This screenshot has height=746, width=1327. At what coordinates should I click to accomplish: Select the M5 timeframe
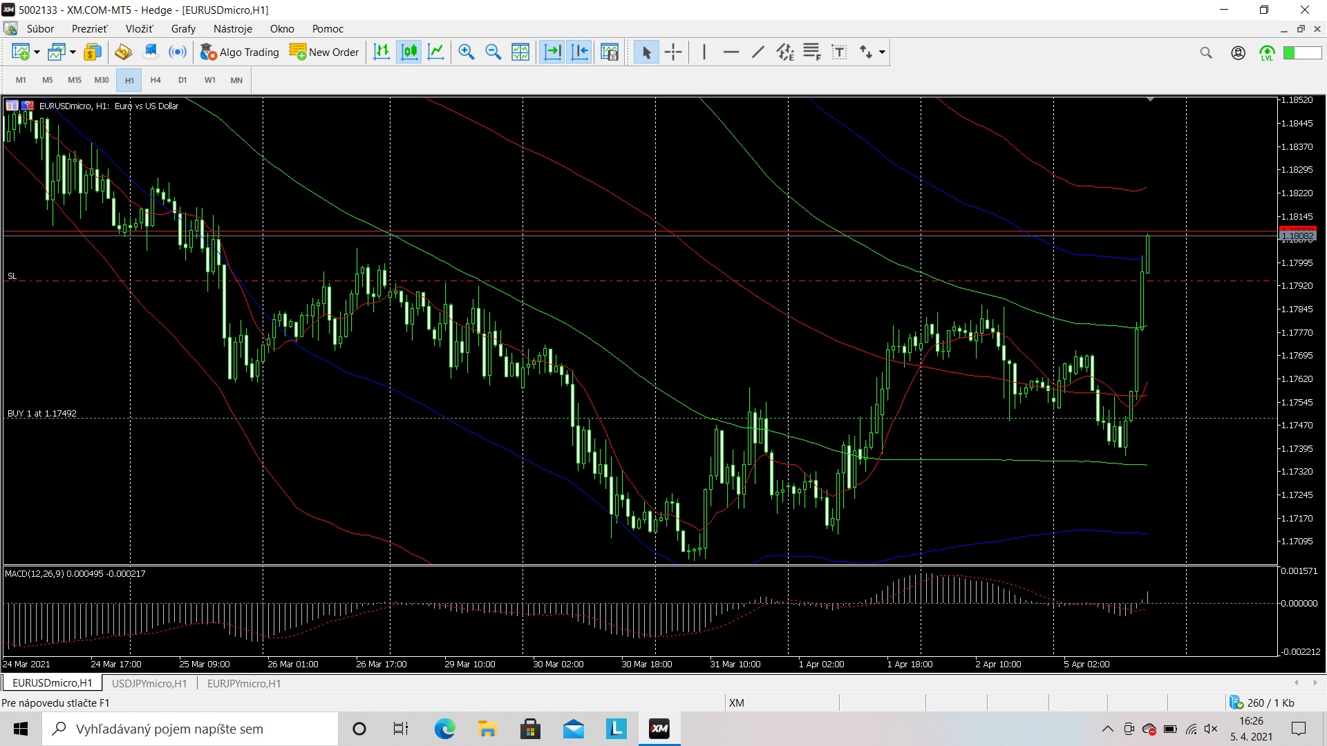(x=48, y=80)
